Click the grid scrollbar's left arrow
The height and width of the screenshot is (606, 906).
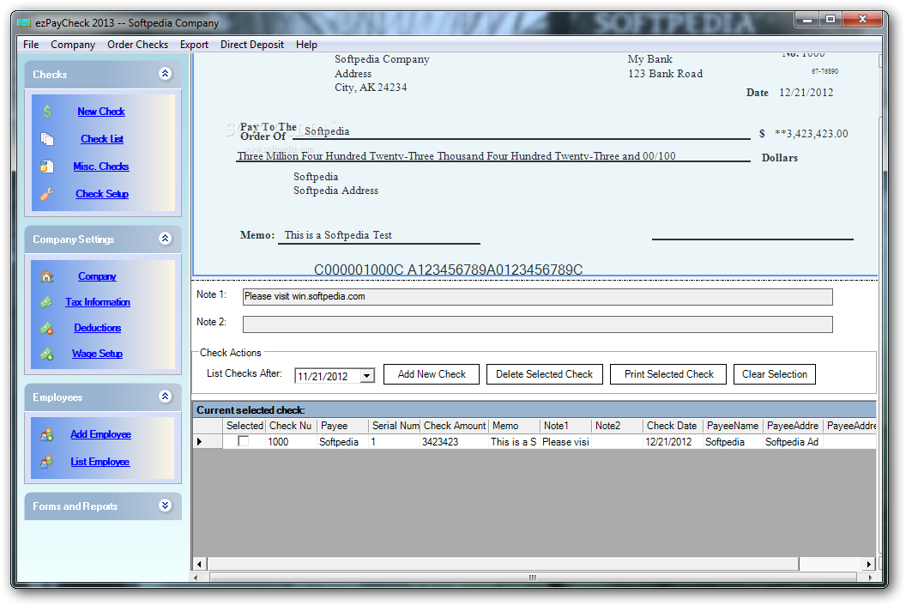(200, 564)
